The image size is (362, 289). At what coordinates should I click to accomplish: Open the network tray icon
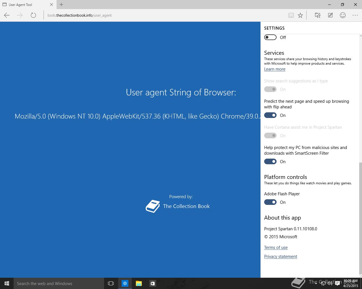click(323, 284)
